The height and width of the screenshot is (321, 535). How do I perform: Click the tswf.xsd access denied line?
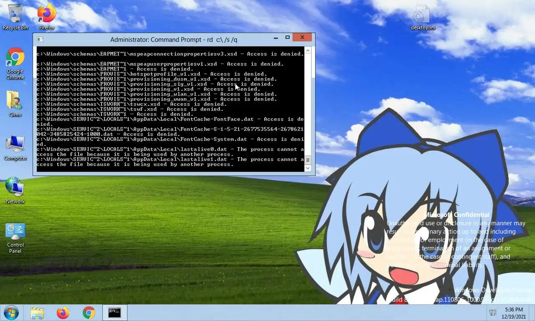coord(130,109)
